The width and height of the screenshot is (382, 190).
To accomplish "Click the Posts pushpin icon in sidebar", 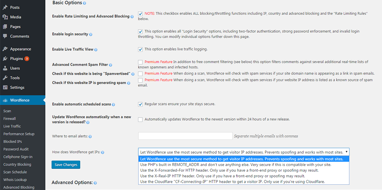I will point(5,8).
